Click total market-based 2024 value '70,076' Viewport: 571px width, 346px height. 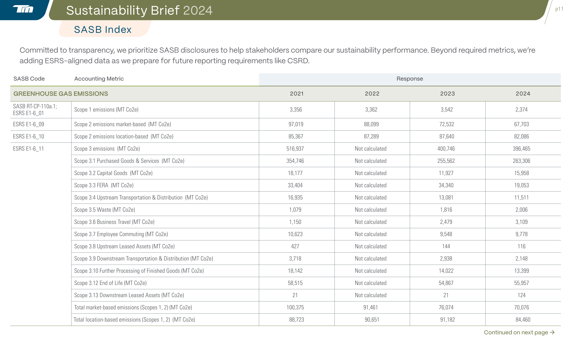pyautogui.click(x=522, y=307)
